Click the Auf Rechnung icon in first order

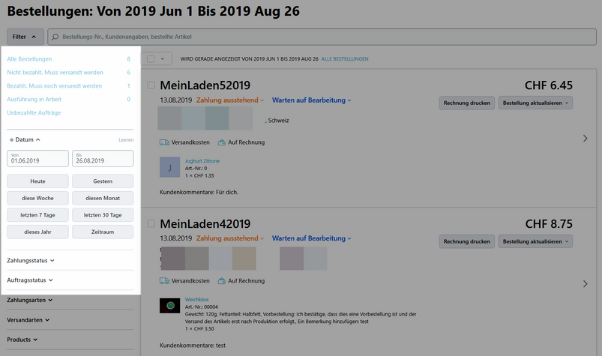(222, 142)
